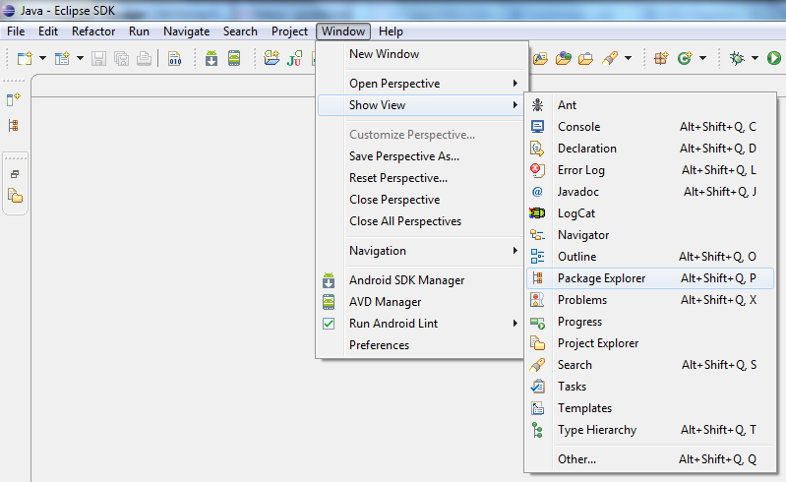786x482 pixels.
Task: Show the Ant view
Action: (650, 104)
